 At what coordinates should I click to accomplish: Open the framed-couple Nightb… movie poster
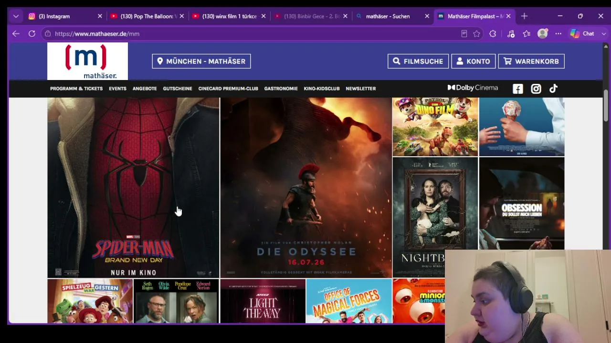point(435,217)
